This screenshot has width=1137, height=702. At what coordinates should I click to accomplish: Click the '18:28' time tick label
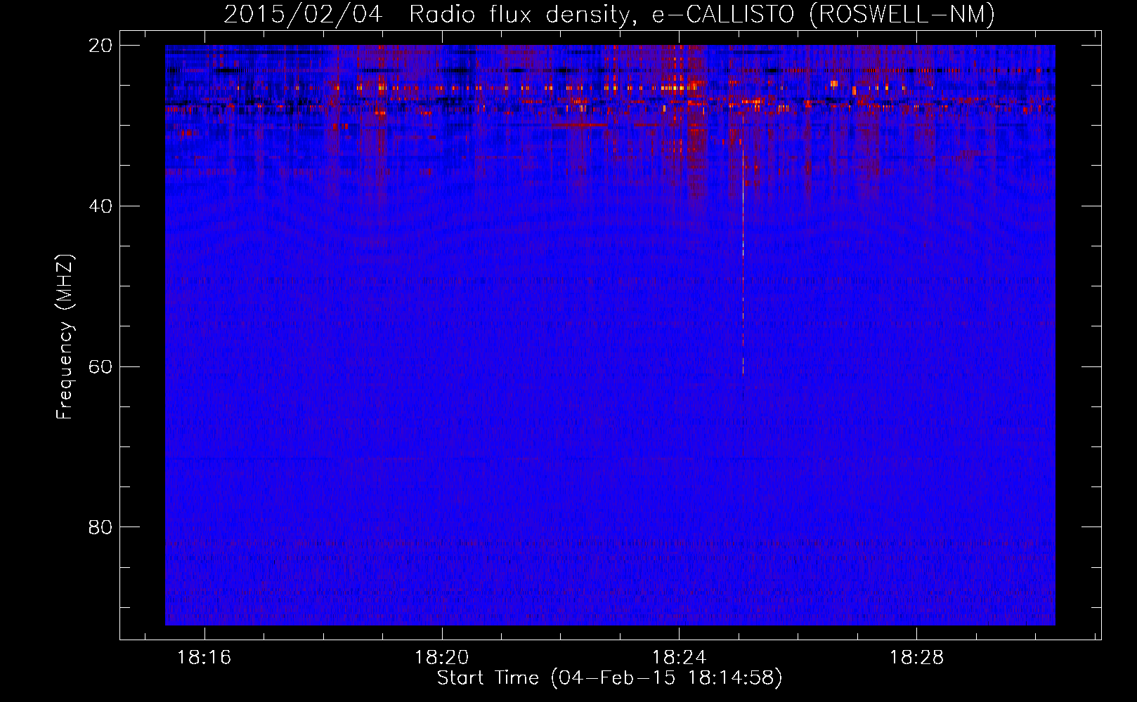tap(917, 657)
